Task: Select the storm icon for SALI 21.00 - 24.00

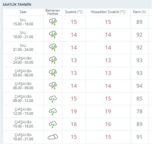Action: (53, 48)
